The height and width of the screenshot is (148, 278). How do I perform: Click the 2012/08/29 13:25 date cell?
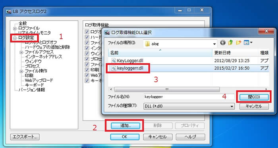(232, 61)
